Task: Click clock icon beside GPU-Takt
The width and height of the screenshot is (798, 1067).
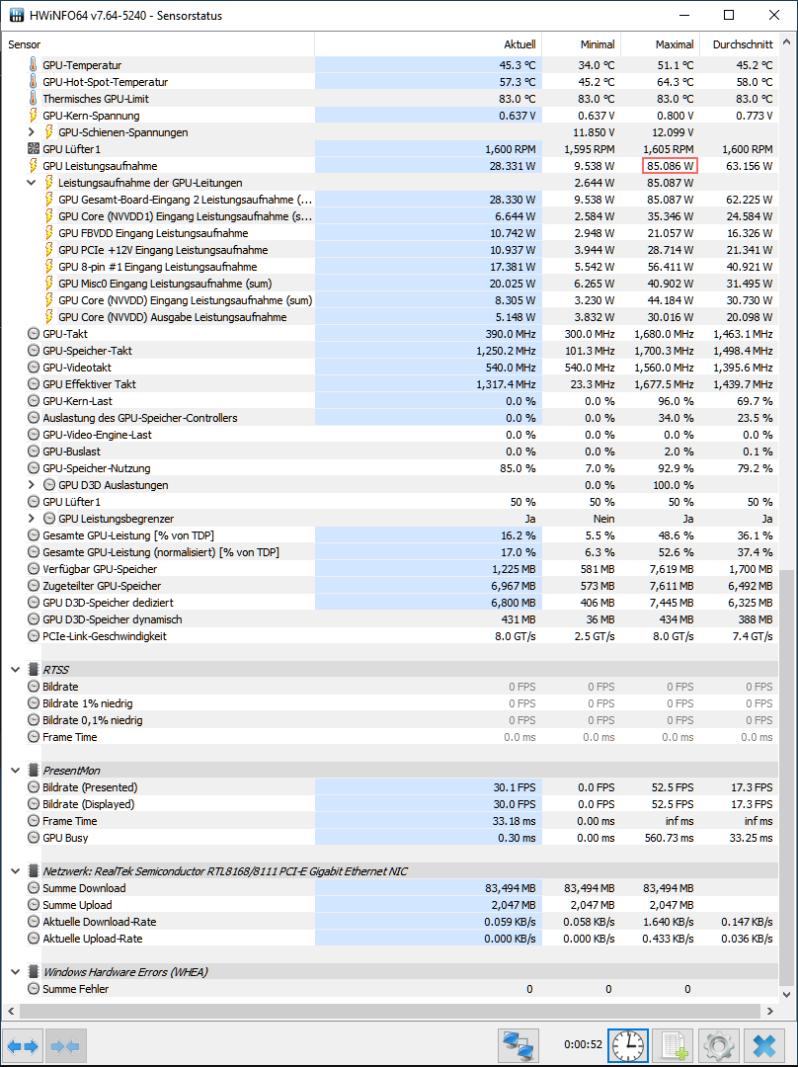Action: click(x=33, y=334)
